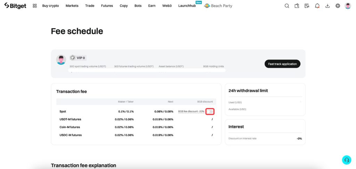356x169 pixels.
Task: Open the Futures menu
Action: point(107,6)
